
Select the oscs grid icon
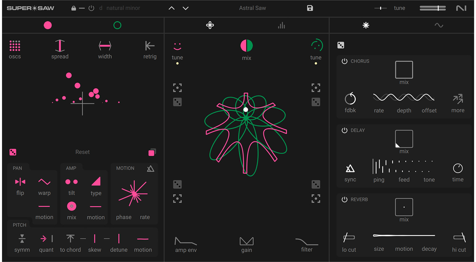coord(15,46)
